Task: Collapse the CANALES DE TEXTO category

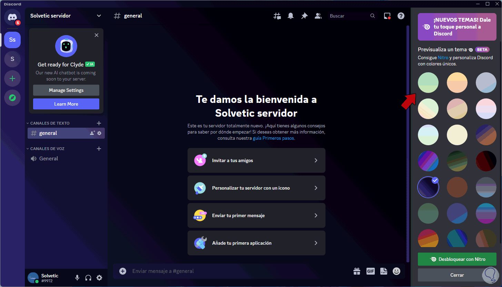Action: point(48,123)
